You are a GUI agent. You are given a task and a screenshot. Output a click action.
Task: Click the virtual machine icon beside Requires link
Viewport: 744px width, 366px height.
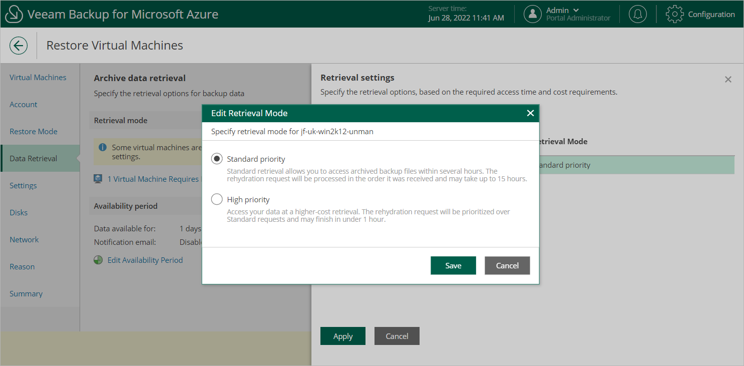pos(98,179)
